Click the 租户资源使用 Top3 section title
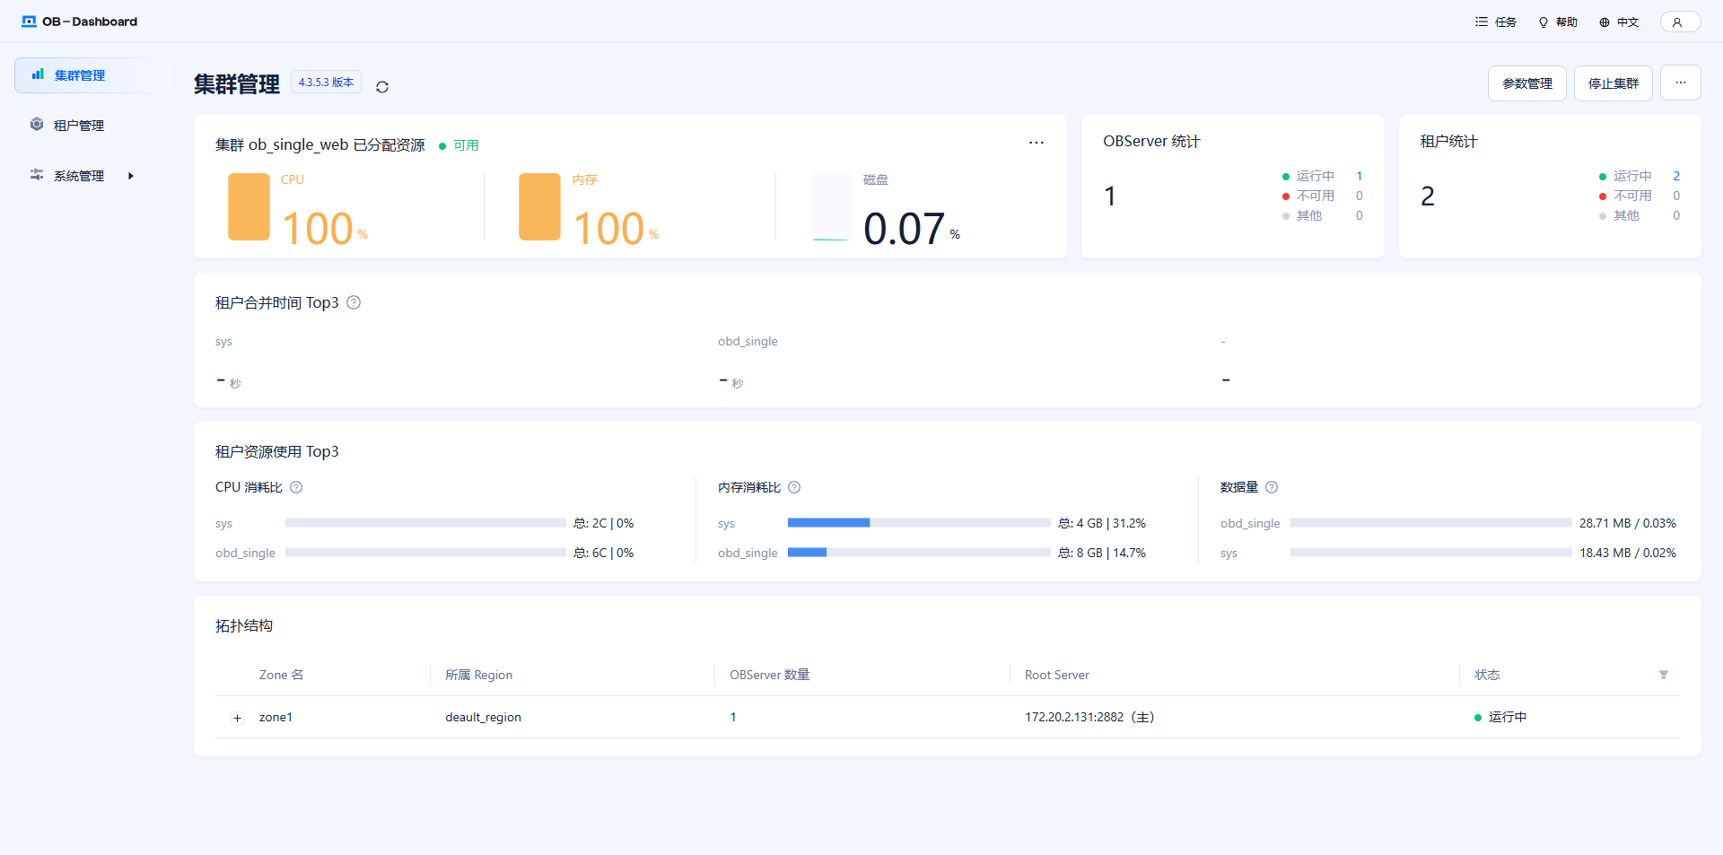This screenshot has height=855, width=1723. [277, 451]
